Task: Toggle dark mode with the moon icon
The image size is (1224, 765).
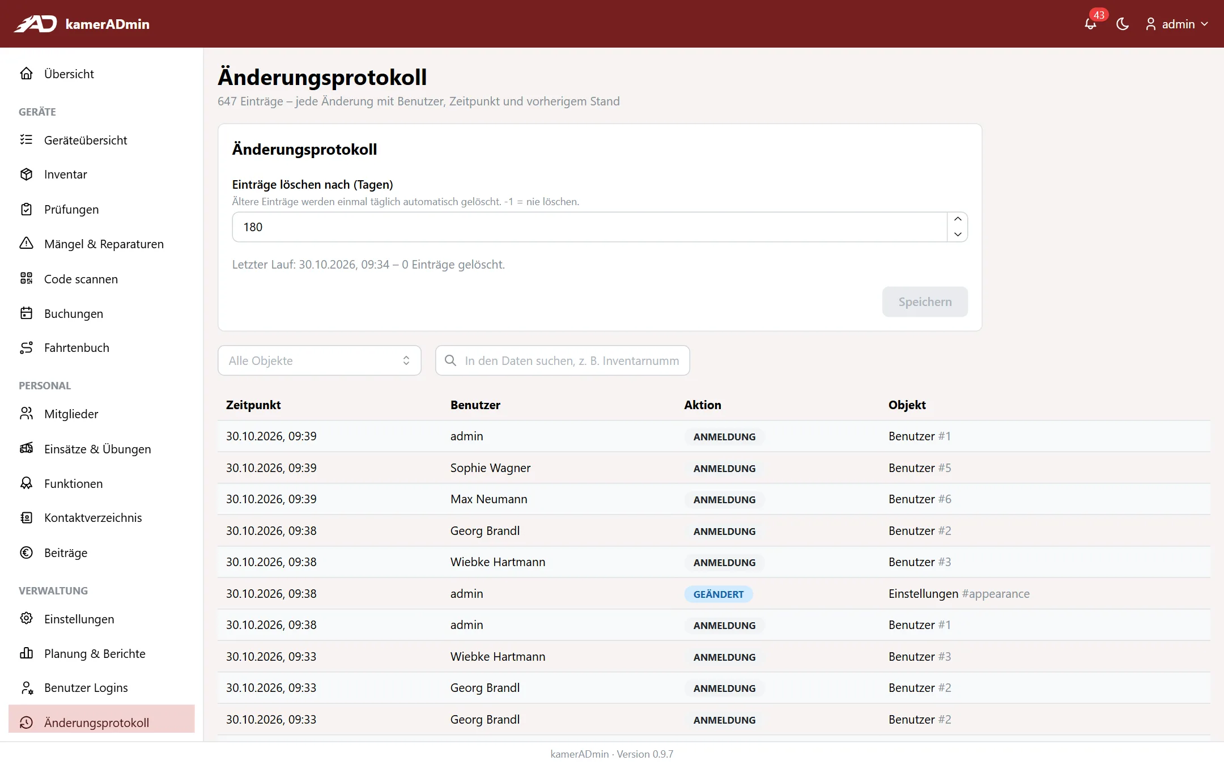Action: 1123,24
